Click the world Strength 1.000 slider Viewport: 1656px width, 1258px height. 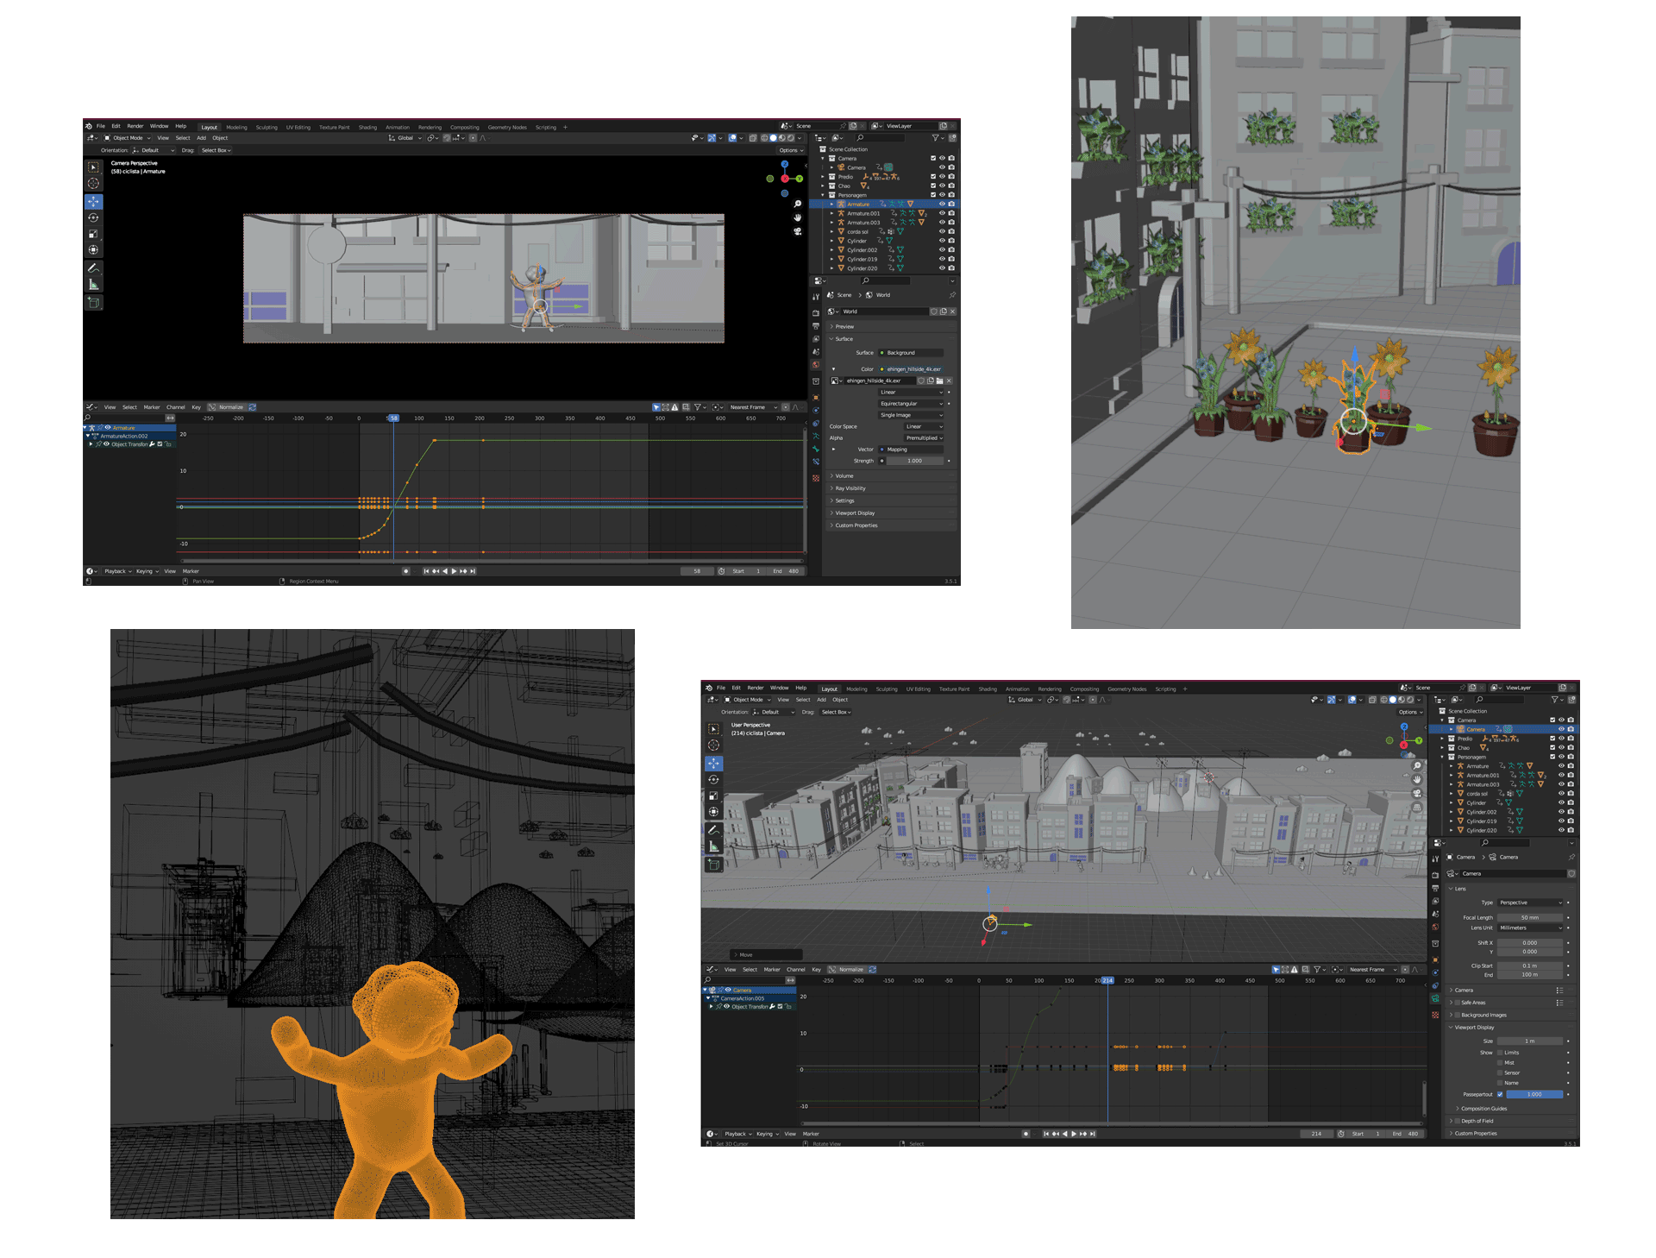pos(914,461)
